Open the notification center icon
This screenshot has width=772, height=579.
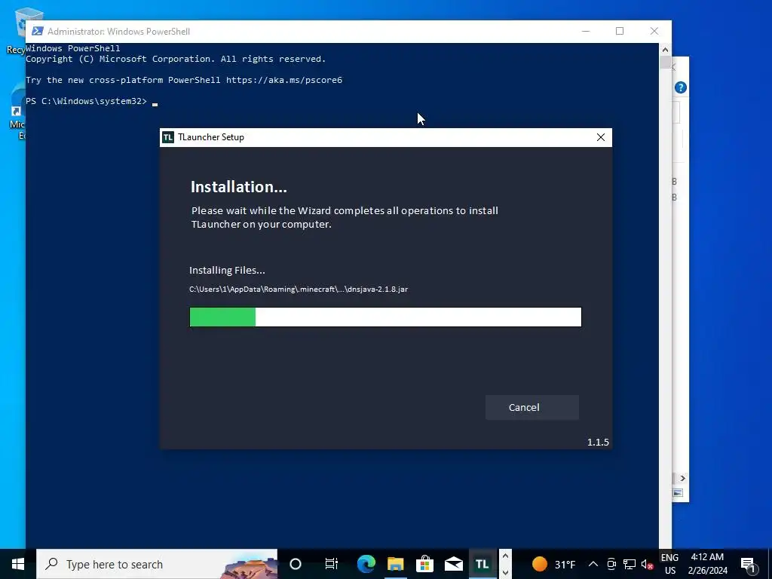pos(749,564)
